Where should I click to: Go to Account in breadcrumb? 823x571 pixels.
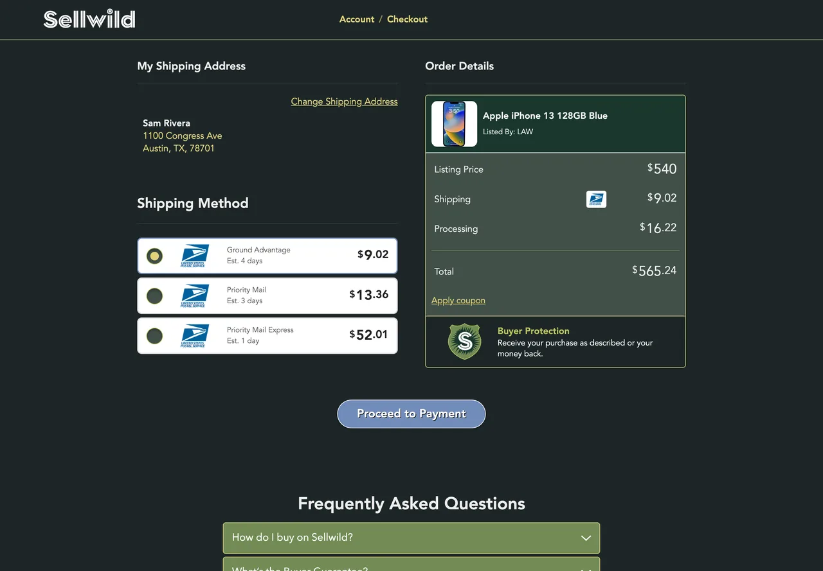(x=357, y=19)
